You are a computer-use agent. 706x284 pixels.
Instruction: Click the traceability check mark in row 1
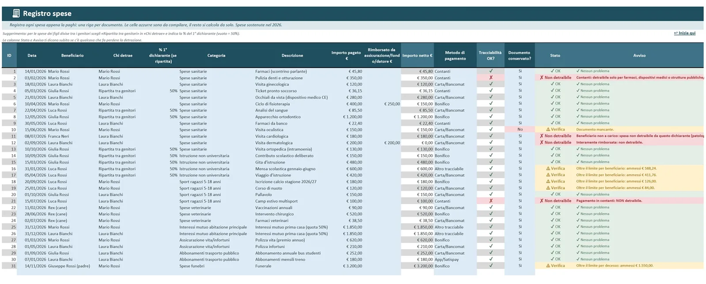(x=491, y=71)
